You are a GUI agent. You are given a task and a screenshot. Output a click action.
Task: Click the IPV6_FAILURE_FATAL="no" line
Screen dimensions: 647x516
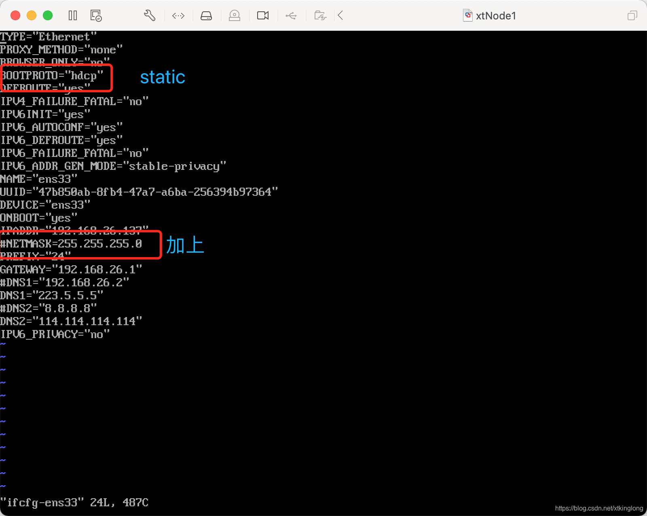[x=74, y=153]
